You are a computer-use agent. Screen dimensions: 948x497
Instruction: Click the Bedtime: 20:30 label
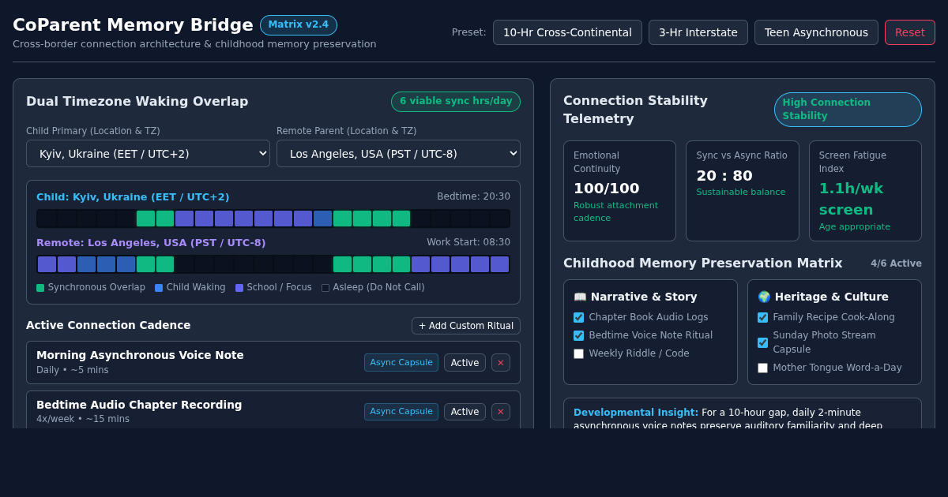tap(473, 196)
